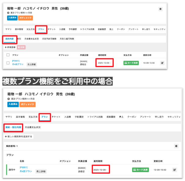Click カード決済 badge in upper plan row

click(131, 63)
